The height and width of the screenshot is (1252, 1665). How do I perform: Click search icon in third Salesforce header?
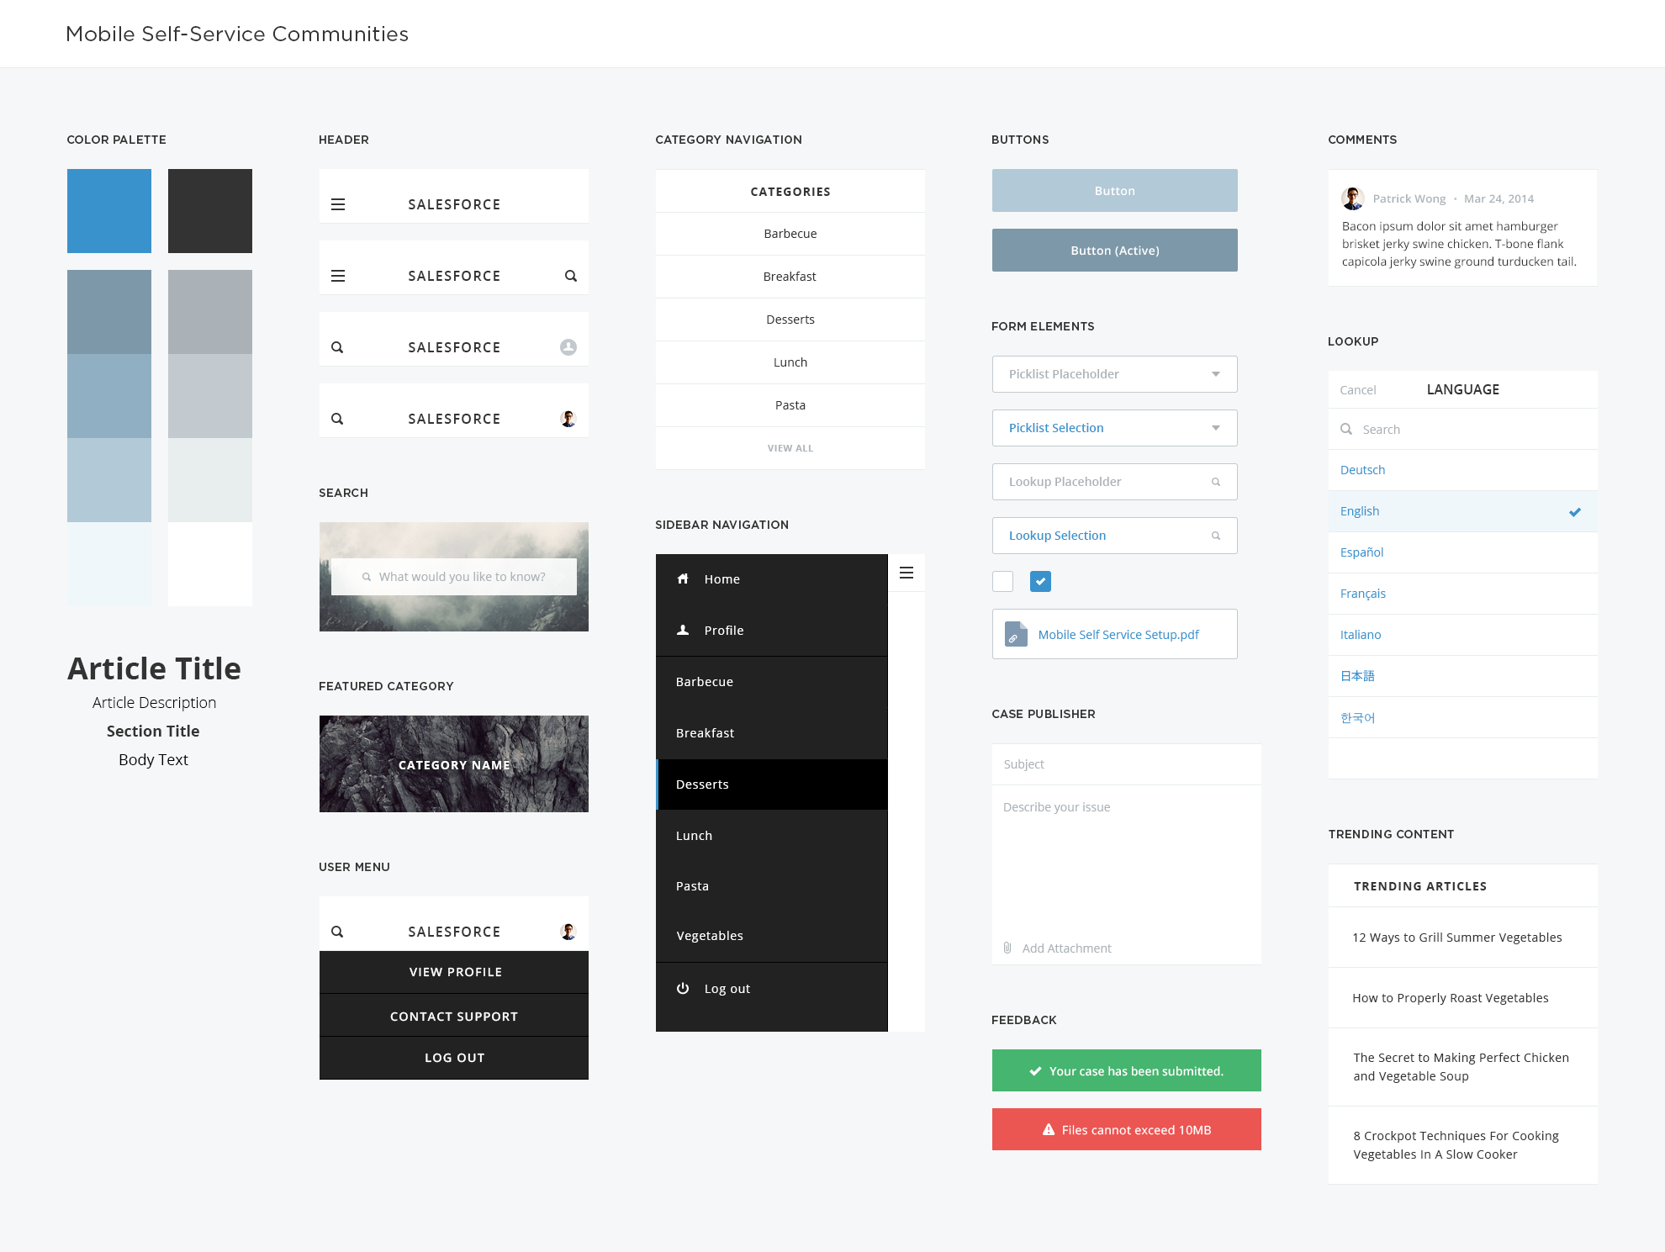click(x=337, y=347)
